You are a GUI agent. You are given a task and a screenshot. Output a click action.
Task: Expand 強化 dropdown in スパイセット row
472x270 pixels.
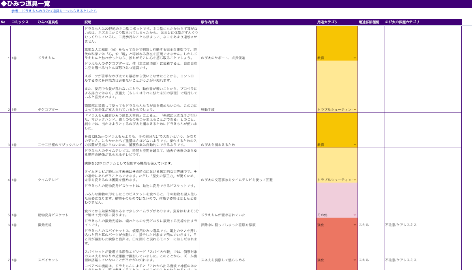(x=355, y=260)
